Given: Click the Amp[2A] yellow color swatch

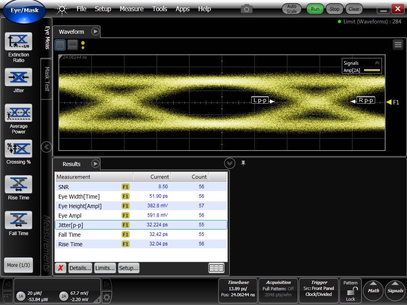Looking at the screenshot, I should 372,70.
